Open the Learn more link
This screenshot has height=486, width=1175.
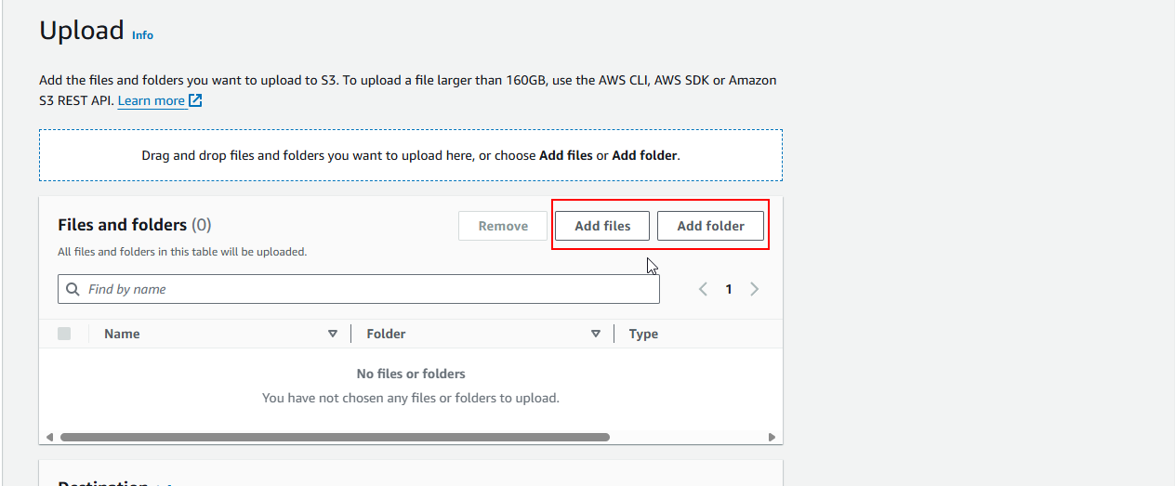pyautogui.click(x=152, y=100)
